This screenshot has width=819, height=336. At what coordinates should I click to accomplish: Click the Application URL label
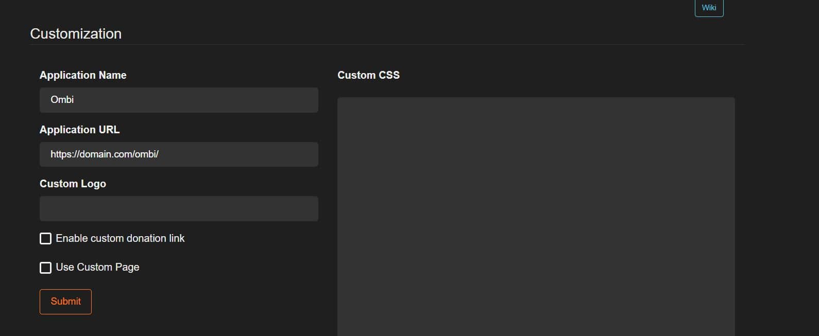tap(79, 129)
